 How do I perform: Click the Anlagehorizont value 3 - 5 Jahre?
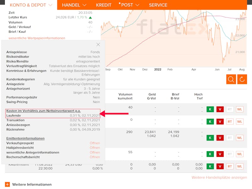92,89
